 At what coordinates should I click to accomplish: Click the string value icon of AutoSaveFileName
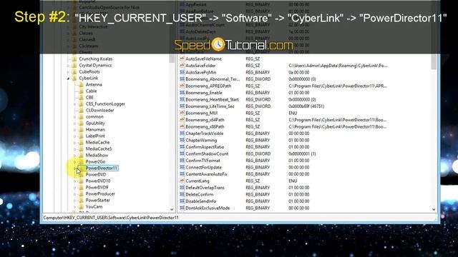[x=182, y=59]
